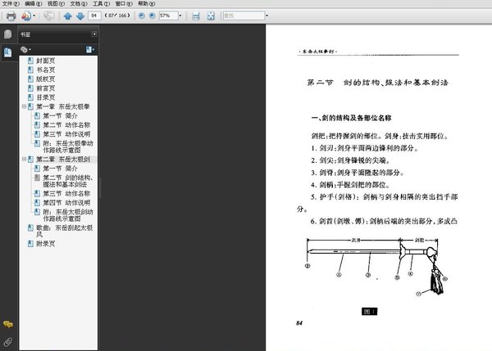Click the bookmark icon beside 版权页
The image size is (492, 351).
[30, 79]
